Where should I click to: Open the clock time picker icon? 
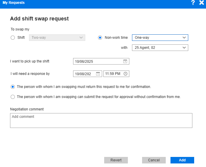125,74
